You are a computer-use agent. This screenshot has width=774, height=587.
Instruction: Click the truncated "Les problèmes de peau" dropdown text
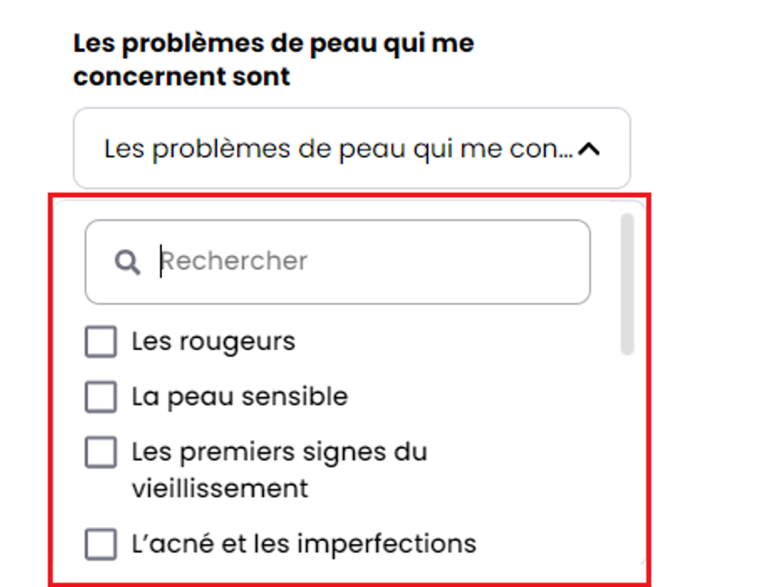pos(338,149)
